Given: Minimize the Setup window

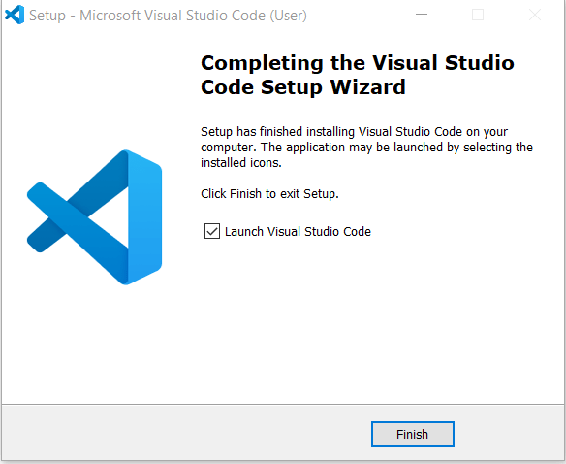Looking at the screenshot, I should click(422, 15).
